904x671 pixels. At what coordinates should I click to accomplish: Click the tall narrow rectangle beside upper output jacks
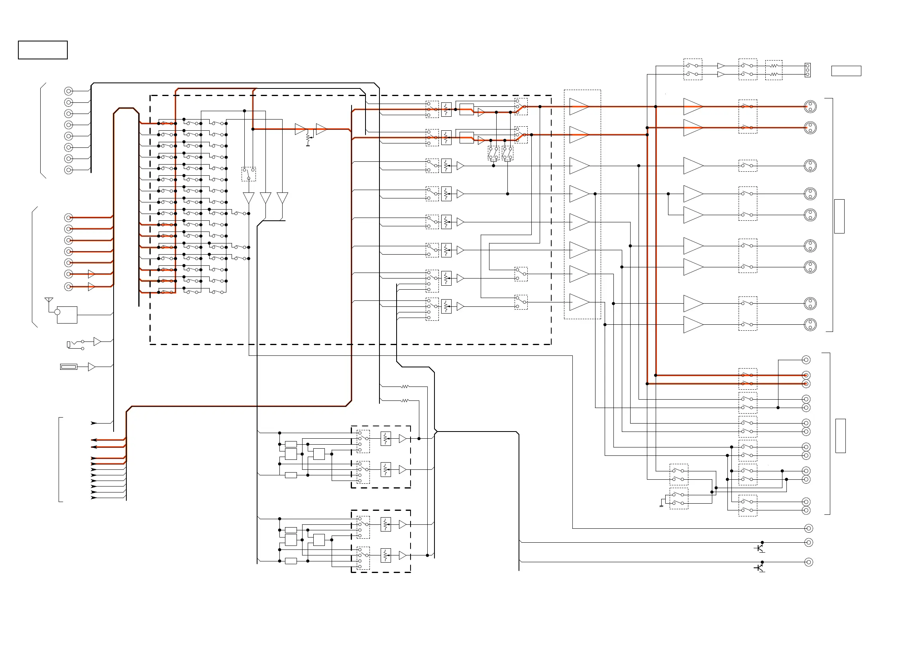coord(839,216)
